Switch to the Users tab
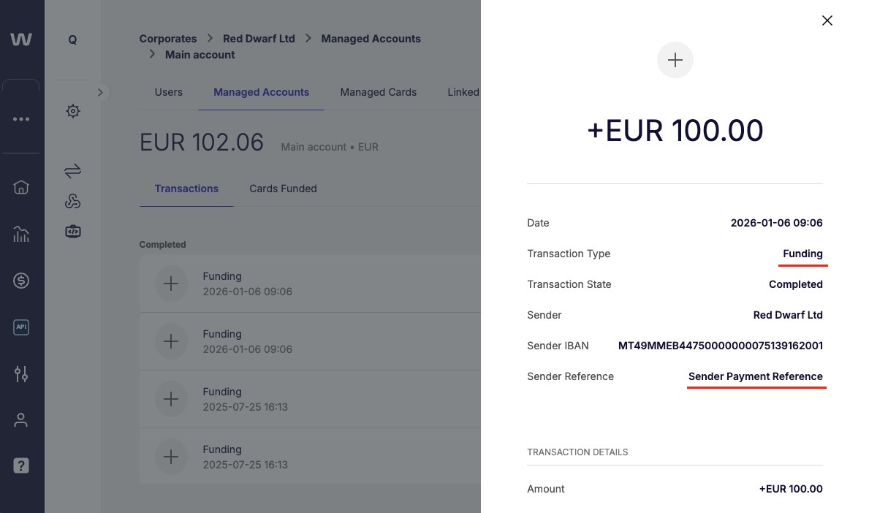869x513 pixels. [x=168, y=92]
